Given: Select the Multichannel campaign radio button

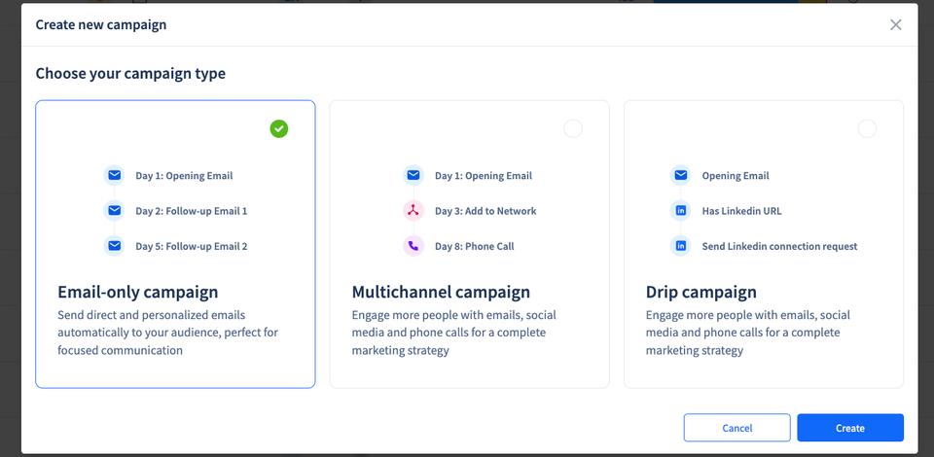Looking at the screenshot, I should [x=572, y=128].
